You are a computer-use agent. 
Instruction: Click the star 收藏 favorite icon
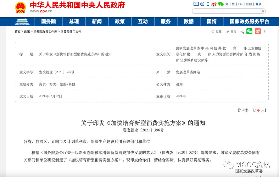click(216, 32)
